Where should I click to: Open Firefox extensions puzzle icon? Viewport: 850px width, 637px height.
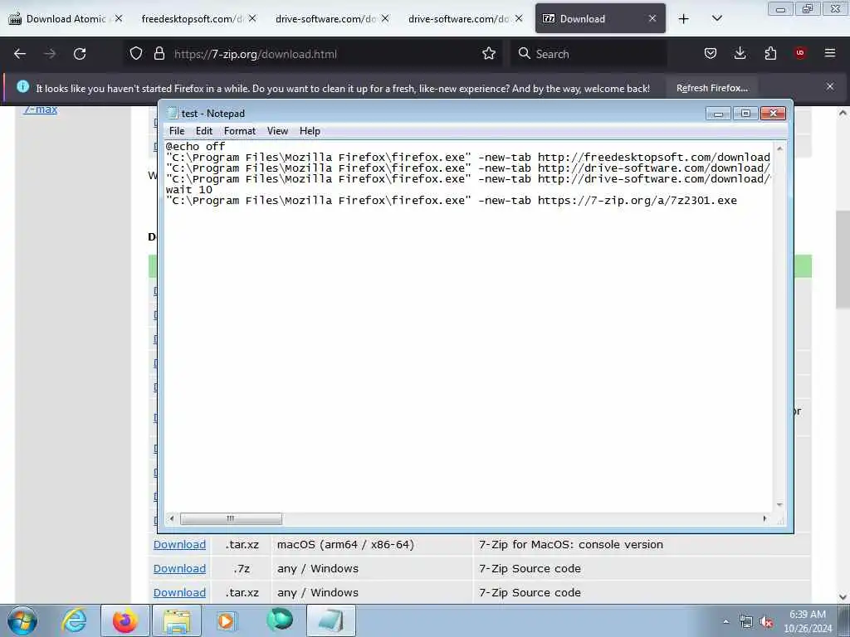tap(770, 54)
